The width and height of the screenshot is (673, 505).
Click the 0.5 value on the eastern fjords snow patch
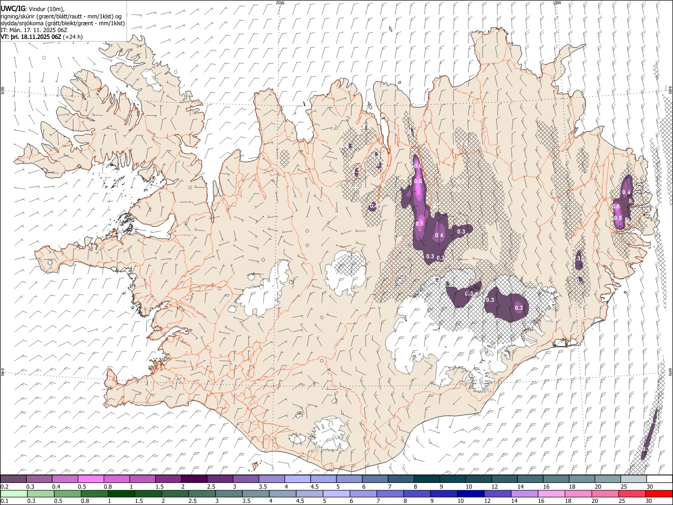tap(618, 218)
